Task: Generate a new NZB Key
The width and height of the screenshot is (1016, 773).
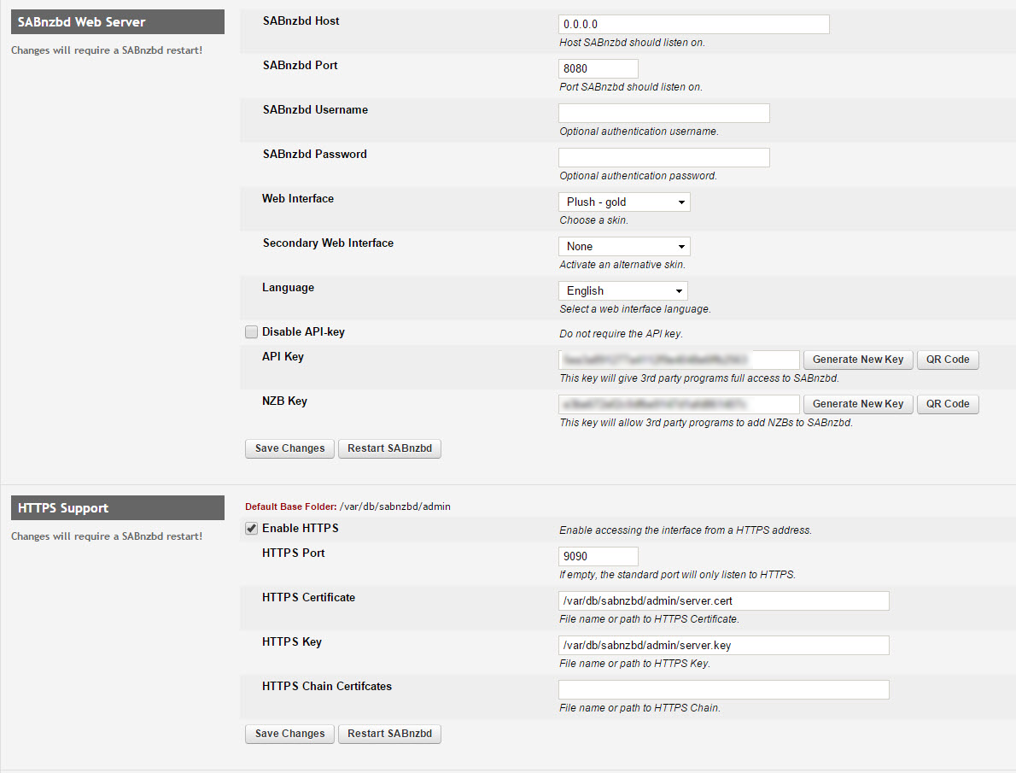Action: pos(858,404)
